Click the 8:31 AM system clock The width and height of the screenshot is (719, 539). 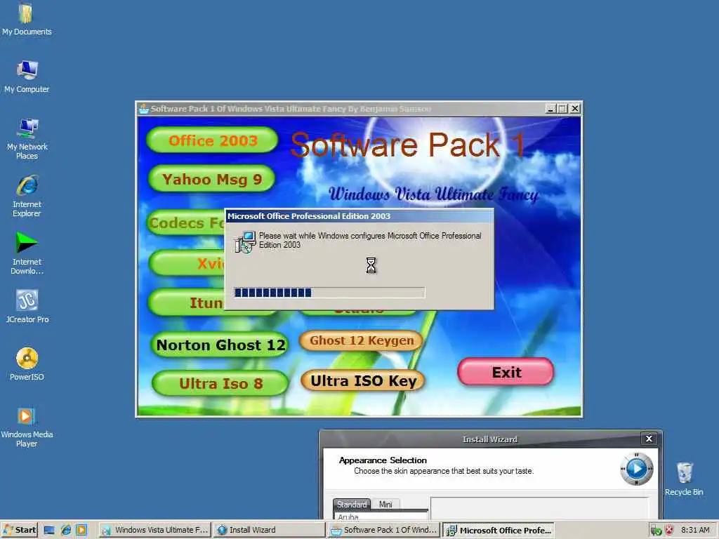(x=695, y=531)
